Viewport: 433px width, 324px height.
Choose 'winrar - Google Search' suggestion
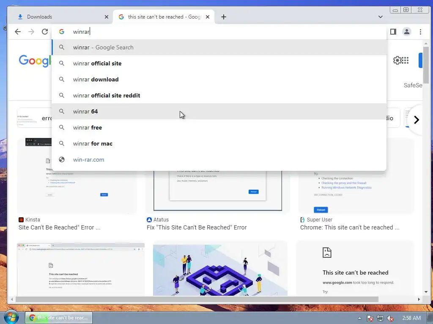(x=219, y=47)
